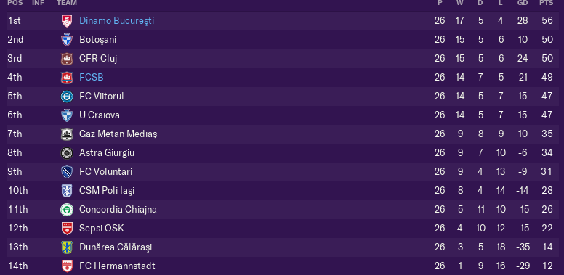Click the Dunărea Călărași yellow badge icon
564x275 pixels.
[67, 247]
